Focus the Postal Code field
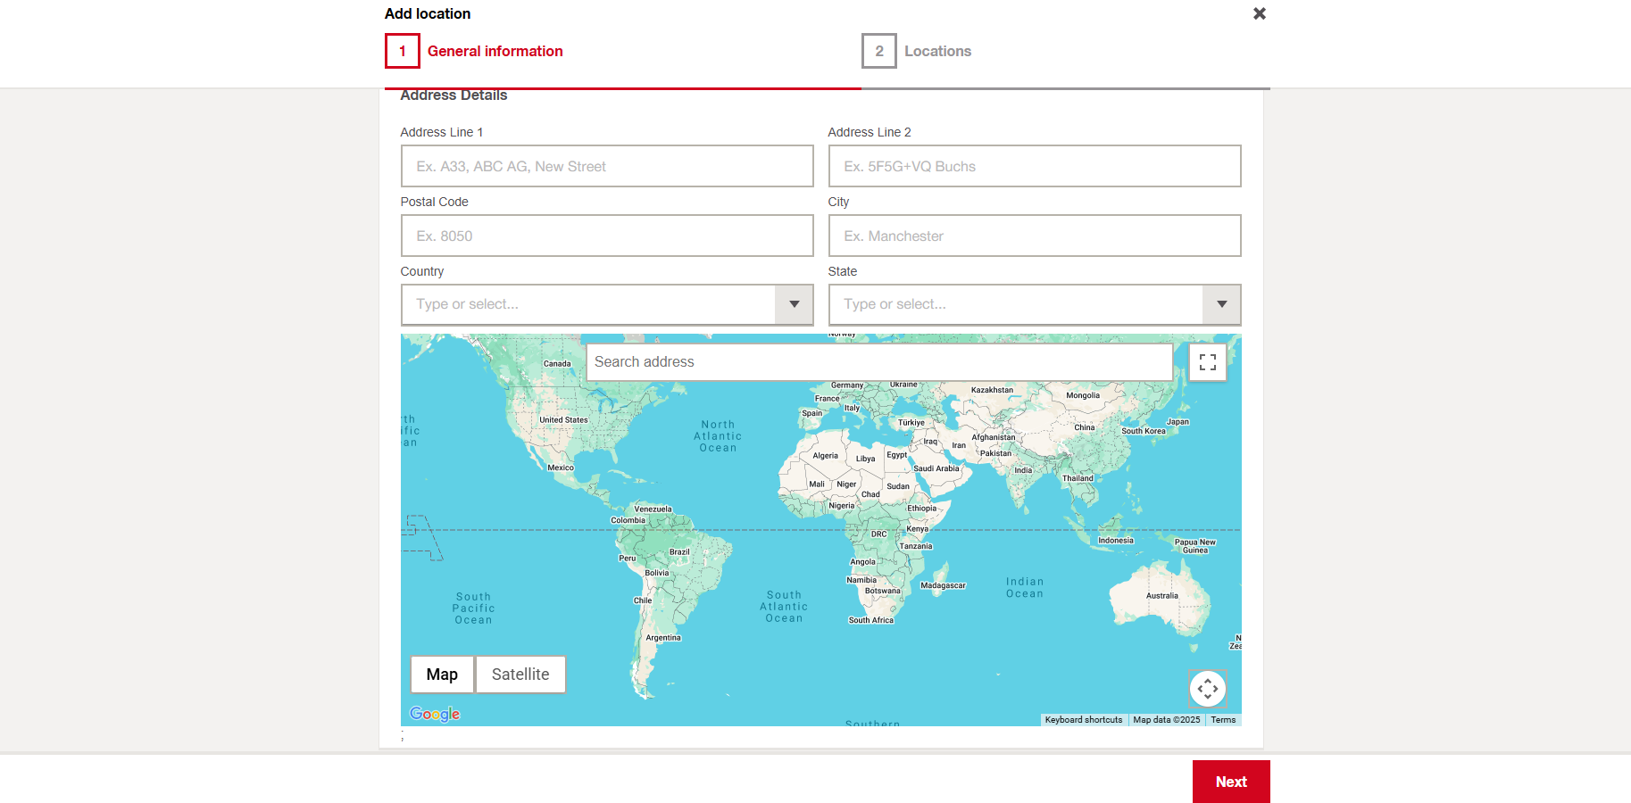Screen dimensions: 1631x803 [x=607, y=236]
